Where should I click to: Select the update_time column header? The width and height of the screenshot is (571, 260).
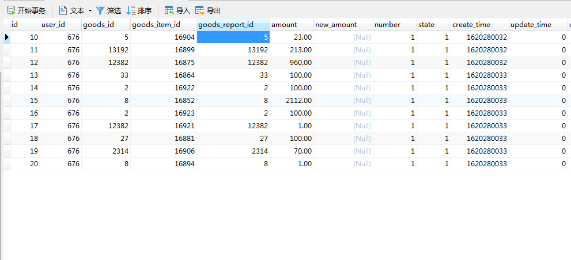point(538,25)
